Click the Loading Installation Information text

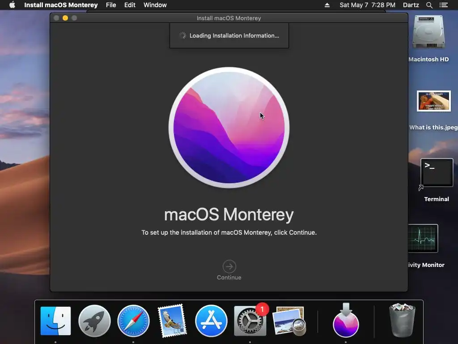[234, 35]
